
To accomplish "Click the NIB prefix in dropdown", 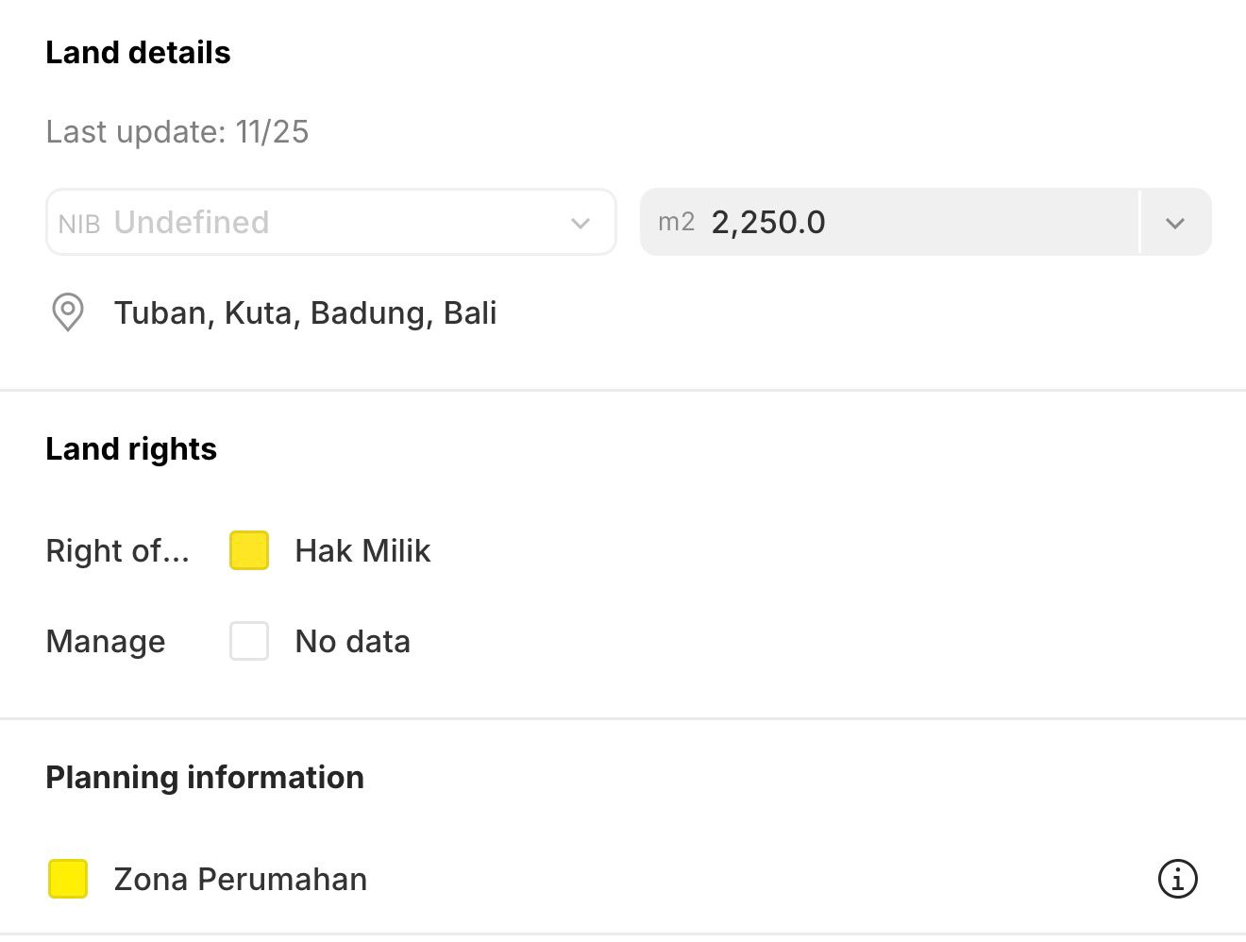I will pyautogui.click(x=78, y=224).
